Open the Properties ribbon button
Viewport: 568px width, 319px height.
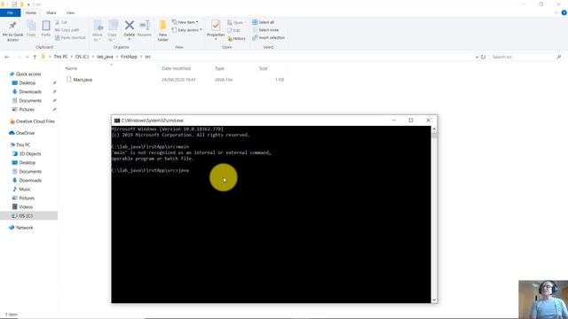point(216,29)
